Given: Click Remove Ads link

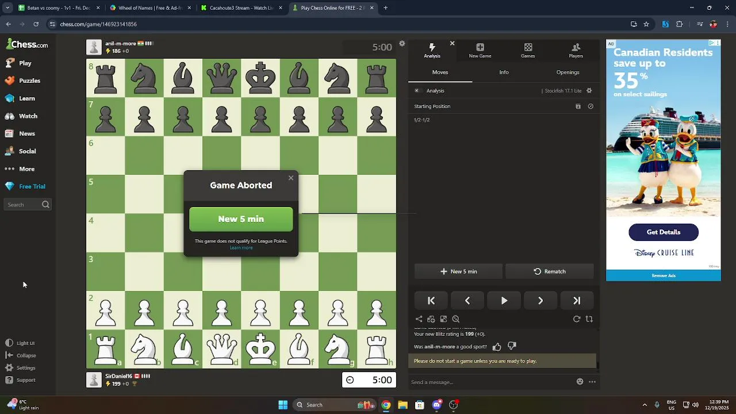Looking at the screenshot, I should (664, 275).
